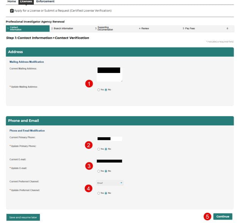This screenshot has width=239, height=223.
Task: Choose Yes for Update Mailing Address
Action: (99, 90)
